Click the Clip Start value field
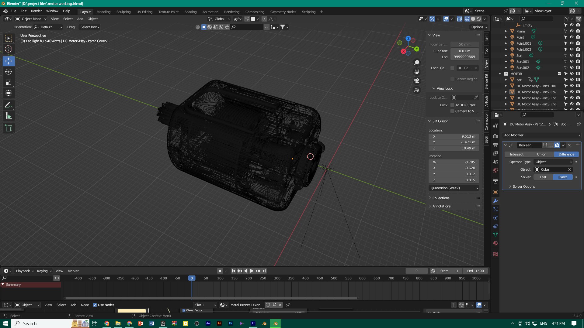This screenshot has height=328, width=584. 465,51
